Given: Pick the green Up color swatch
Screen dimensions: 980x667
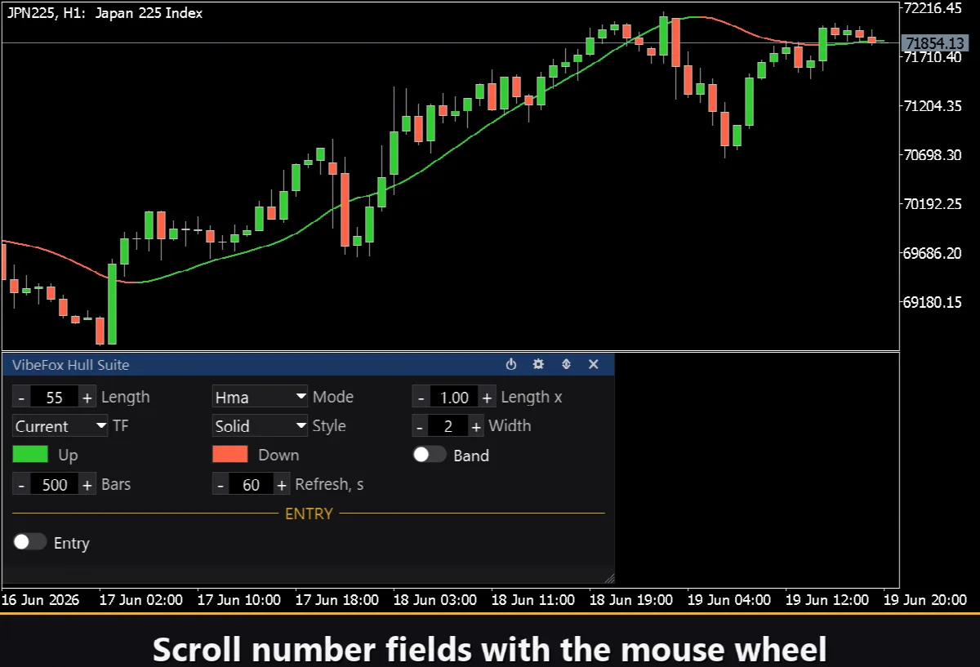Looking at the screenshot, I should [30, 455].
